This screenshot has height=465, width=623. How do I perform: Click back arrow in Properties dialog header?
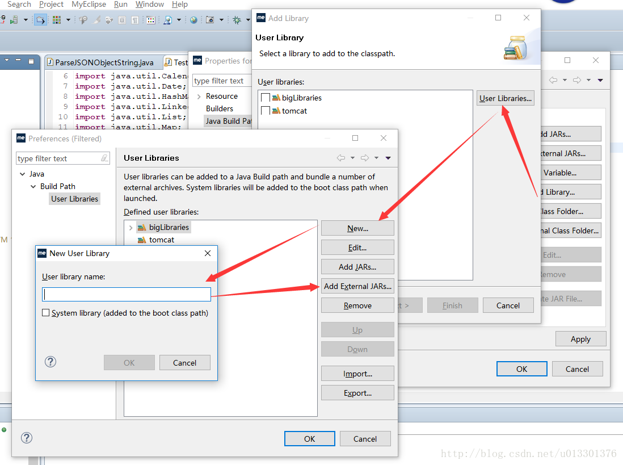pyautogui.click(x=553, y=80)
